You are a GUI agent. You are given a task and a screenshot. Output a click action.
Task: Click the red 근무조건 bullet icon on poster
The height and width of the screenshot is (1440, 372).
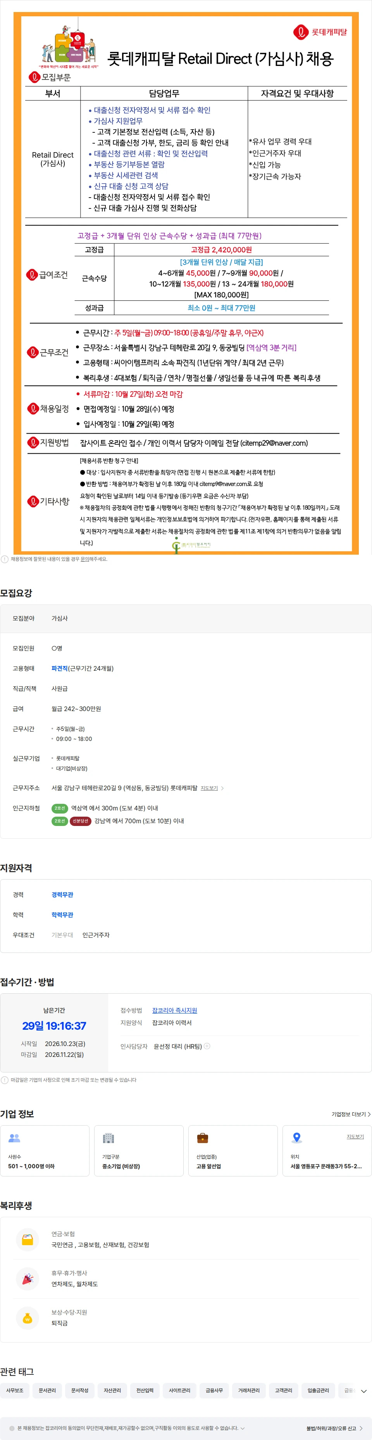33,352
